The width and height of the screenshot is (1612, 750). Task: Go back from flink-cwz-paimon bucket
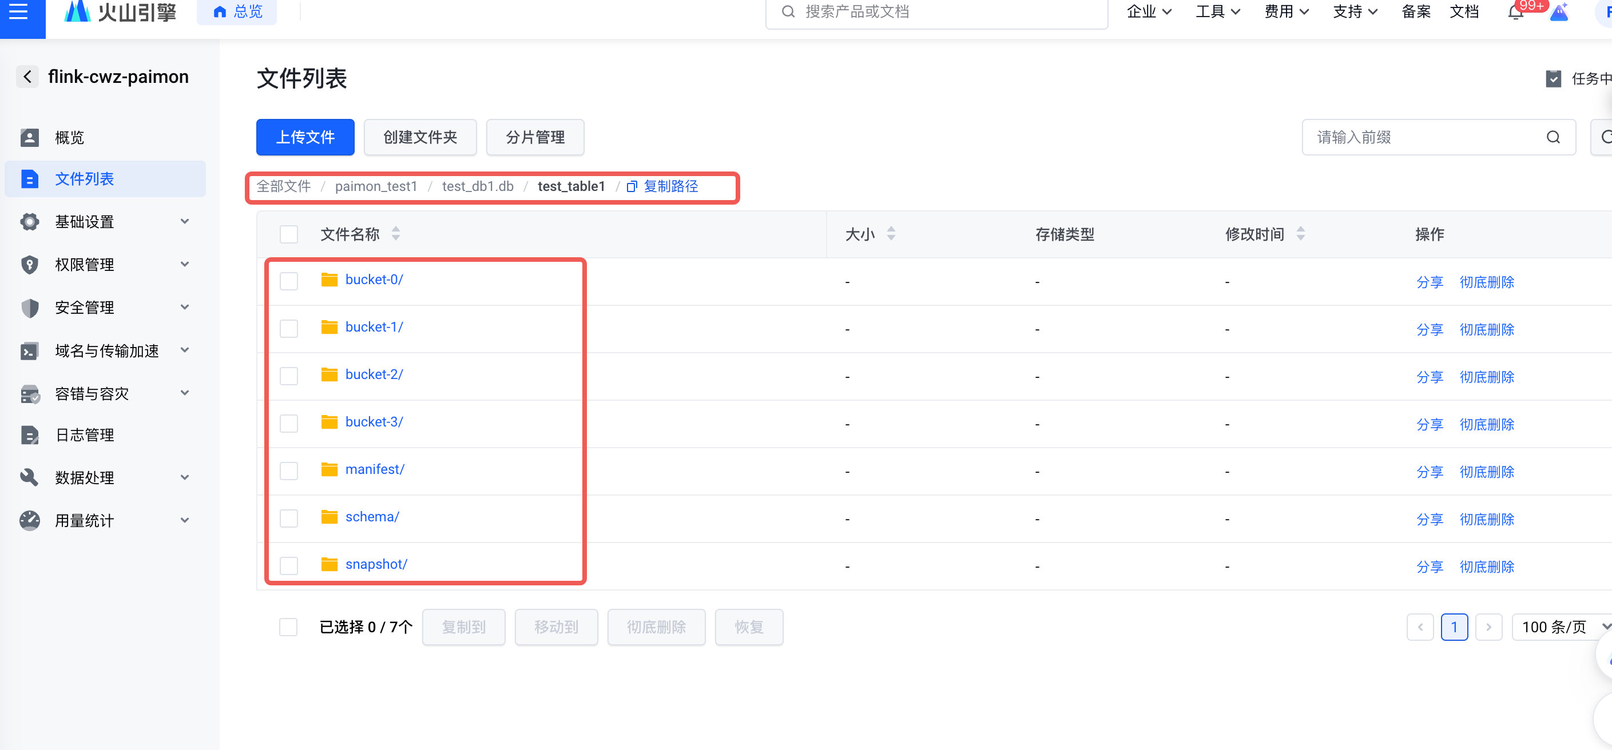27,77
